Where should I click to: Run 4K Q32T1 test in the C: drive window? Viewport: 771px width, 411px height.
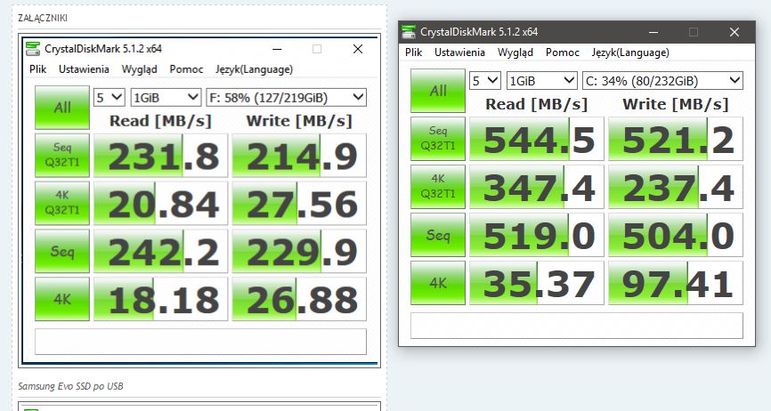click(x=438, y=188)
